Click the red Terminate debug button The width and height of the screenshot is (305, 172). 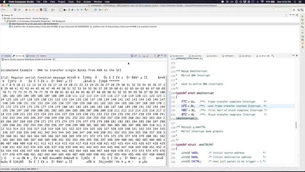pos(26,10)
